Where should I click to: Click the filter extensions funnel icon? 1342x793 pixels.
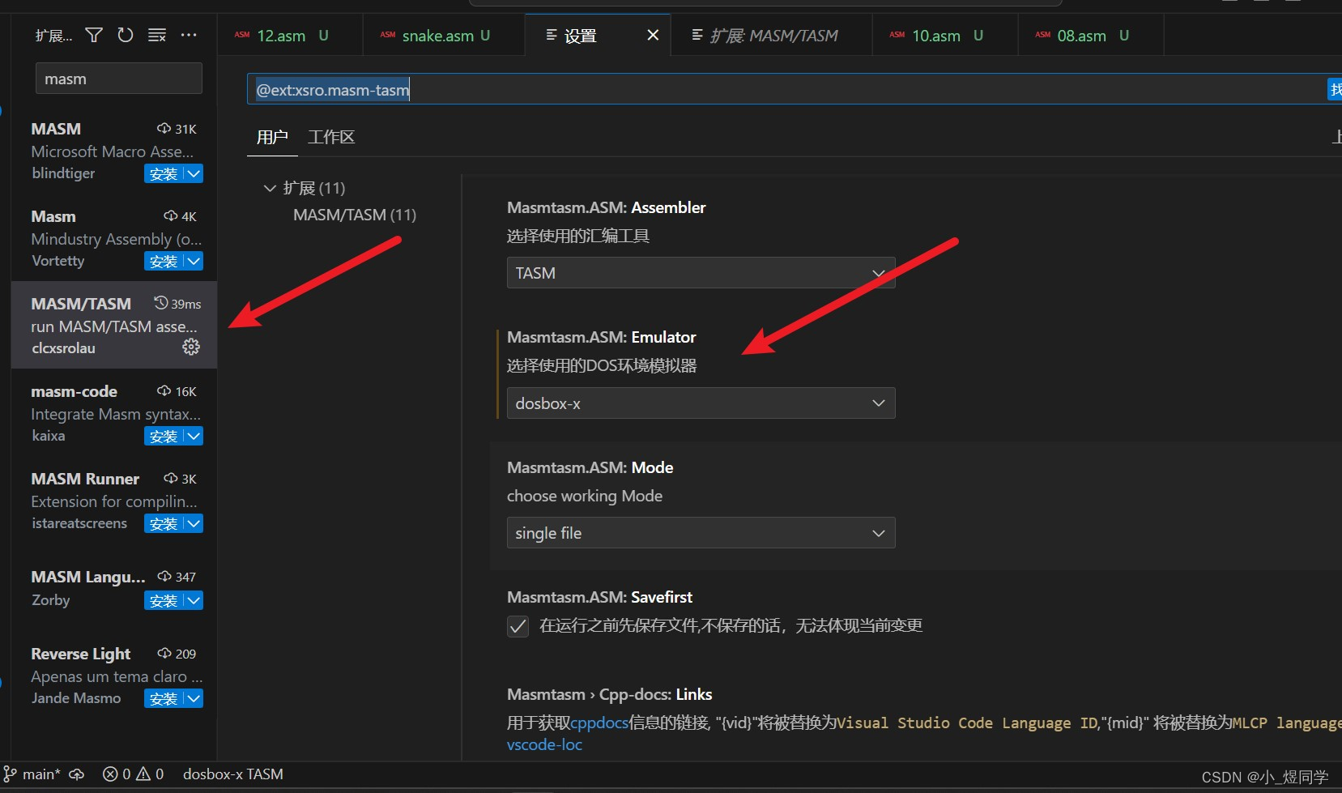pos(94,35)
